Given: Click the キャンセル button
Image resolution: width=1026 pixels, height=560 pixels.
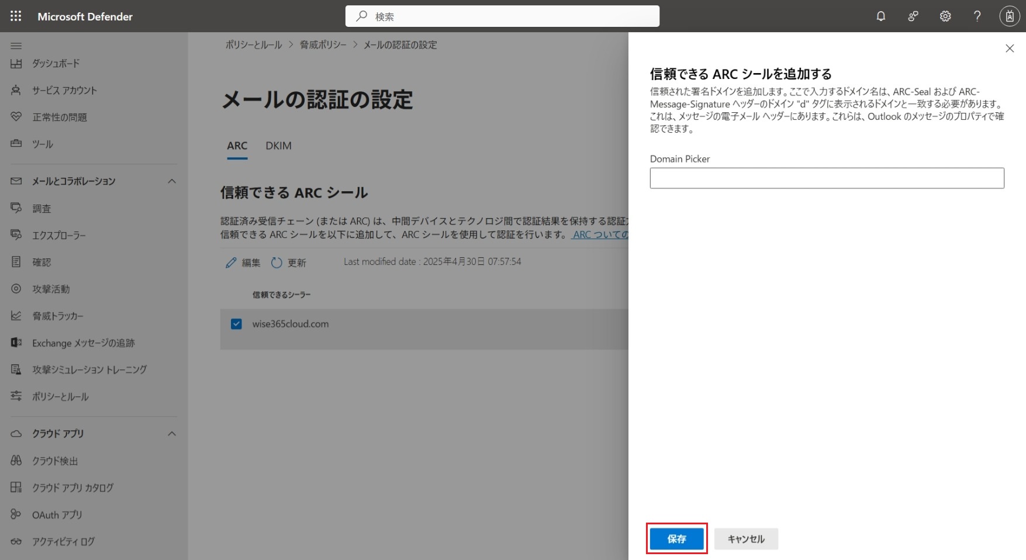Looking at the screenshot, I should 745,539.
